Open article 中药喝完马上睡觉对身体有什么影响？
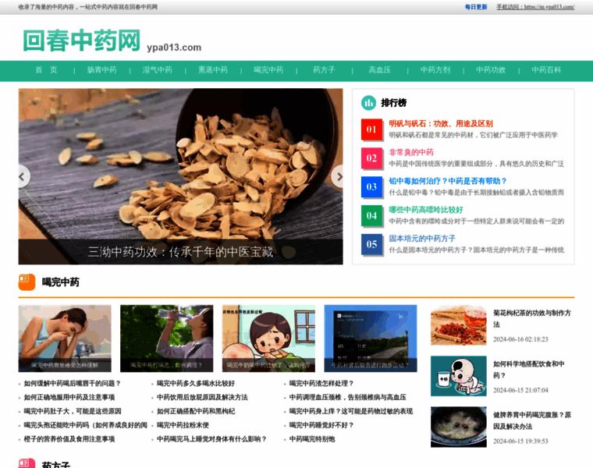Viewport: 593px width, 468px height. click(x=211, y=439)
